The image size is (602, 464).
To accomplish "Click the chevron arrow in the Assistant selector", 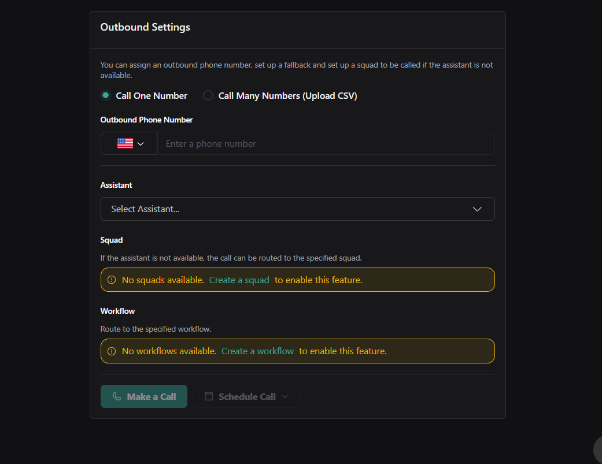I will pos(477,209).
